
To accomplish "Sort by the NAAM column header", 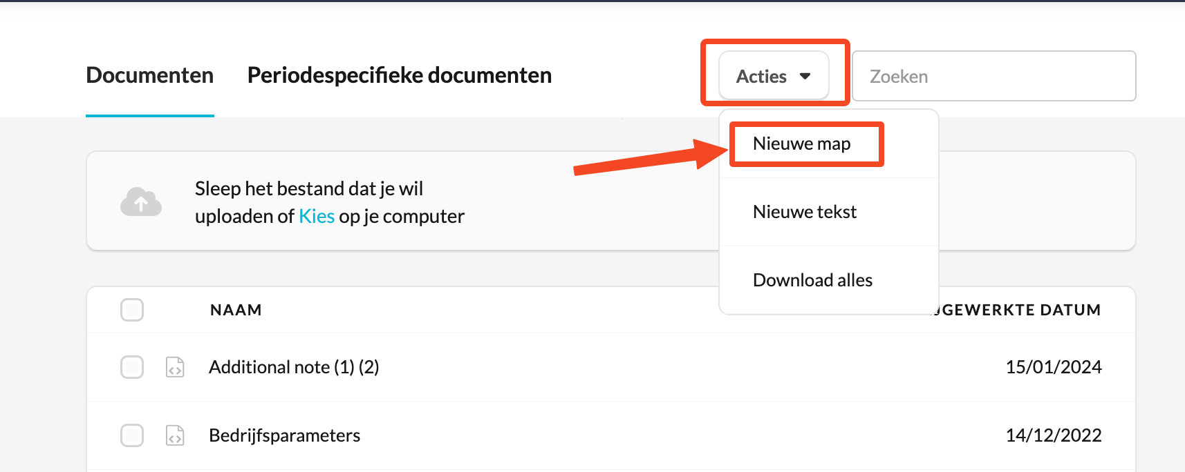I will (236, 310).
